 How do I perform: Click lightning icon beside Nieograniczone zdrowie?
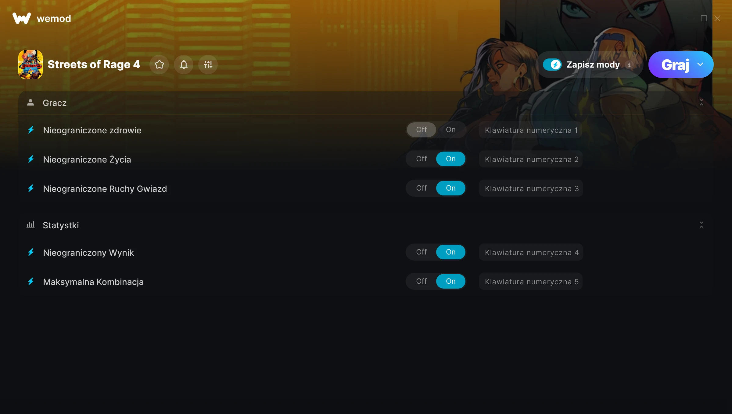click(x=31, y=130)
